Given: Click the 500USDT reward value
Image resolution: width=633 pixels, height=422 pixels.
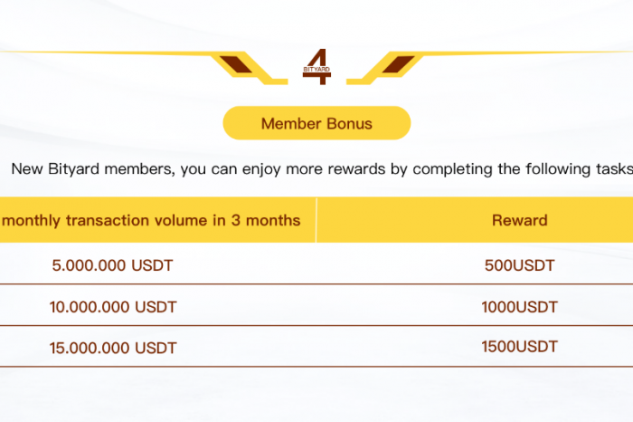Looking at the screenshot, I should point(520,265).
